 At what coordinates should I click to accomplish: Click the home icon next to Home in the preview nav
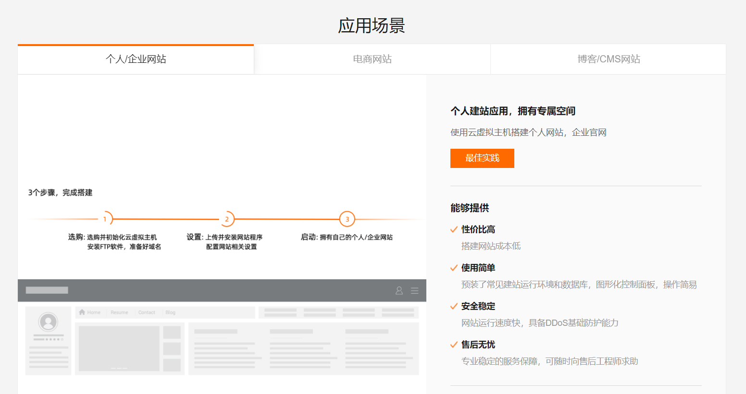(82, 312)
